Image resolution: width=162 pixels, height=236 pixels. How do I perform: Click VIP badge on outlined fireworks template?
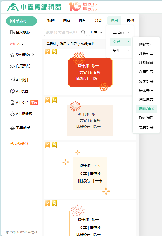point(48,204)
